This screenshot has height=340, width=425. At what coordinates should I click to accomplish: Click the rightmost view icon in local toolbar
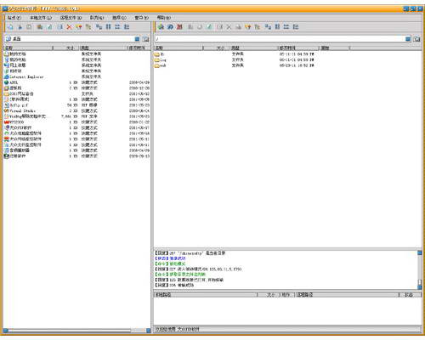(x=127, y=27)
